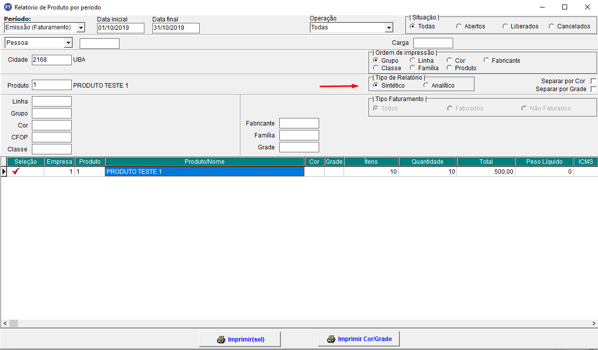The width and height of the screenshot is (598, 350).
Task: Click the horizontal scrollbar right arrow
Action: click(594, 323)
